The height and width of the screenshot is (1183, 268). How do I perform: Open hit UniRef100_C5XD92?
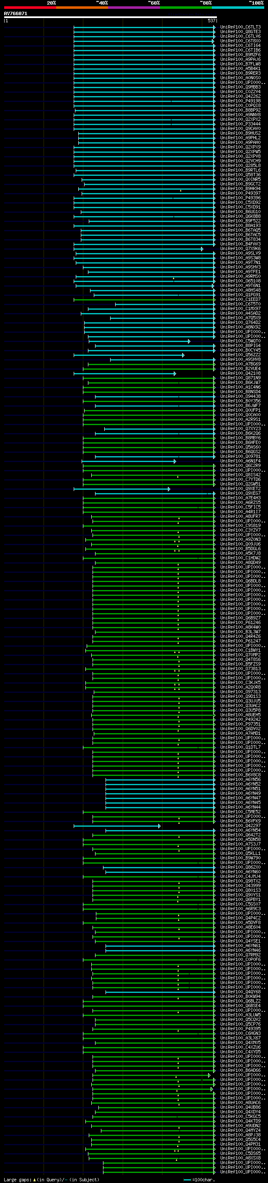(x=240, y=203)
